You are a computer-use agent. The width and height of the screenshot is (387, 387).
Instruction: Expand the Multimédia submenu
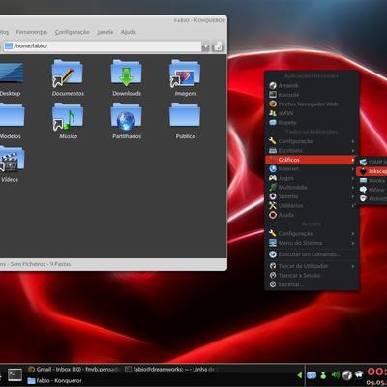click(x=312, y=188)
